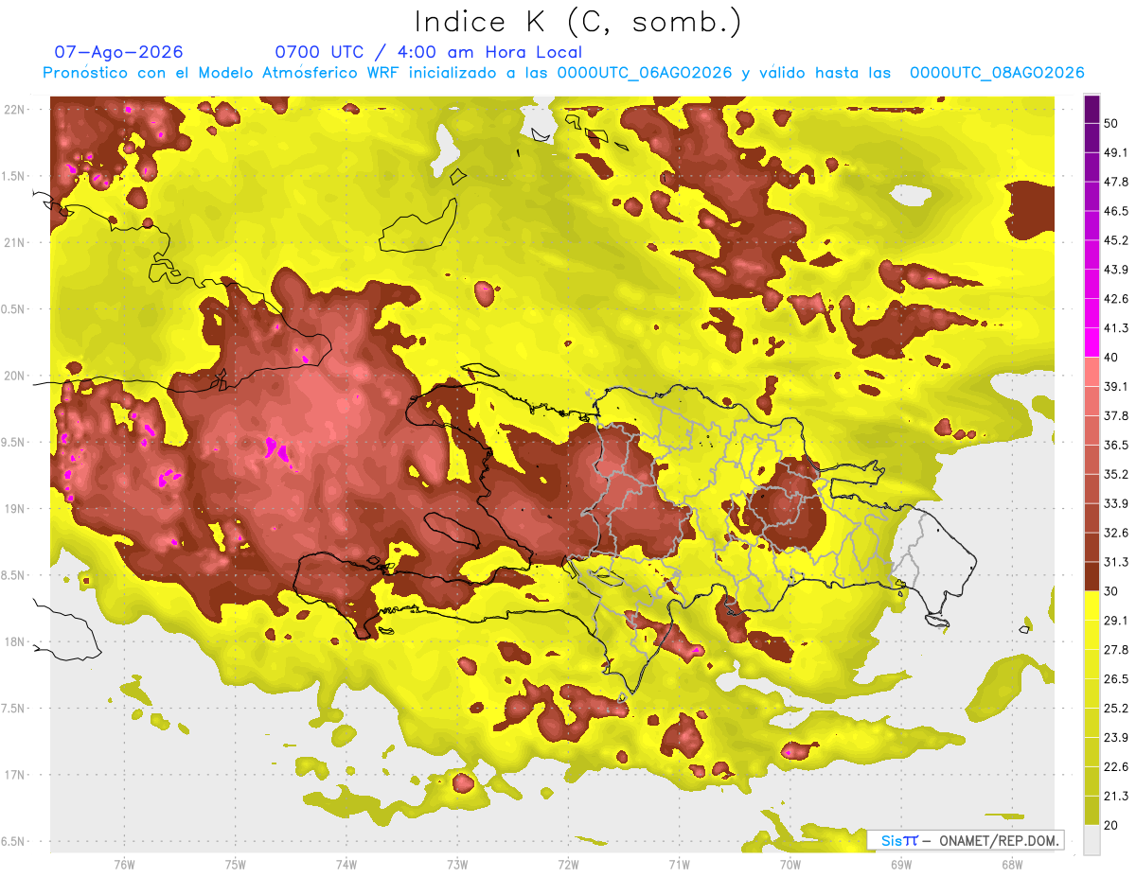This screenshot has height=877, width=1136.
Task: Click the legend value '26.5'
Action: click(1116, 678)
